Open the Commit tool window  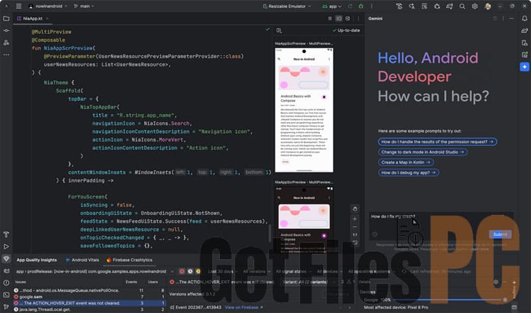click(x=6, y=31)
